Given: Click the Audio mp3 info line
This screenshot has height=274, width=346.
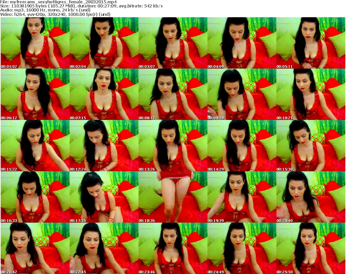Looking at the screenshot, I should point(45,10).
